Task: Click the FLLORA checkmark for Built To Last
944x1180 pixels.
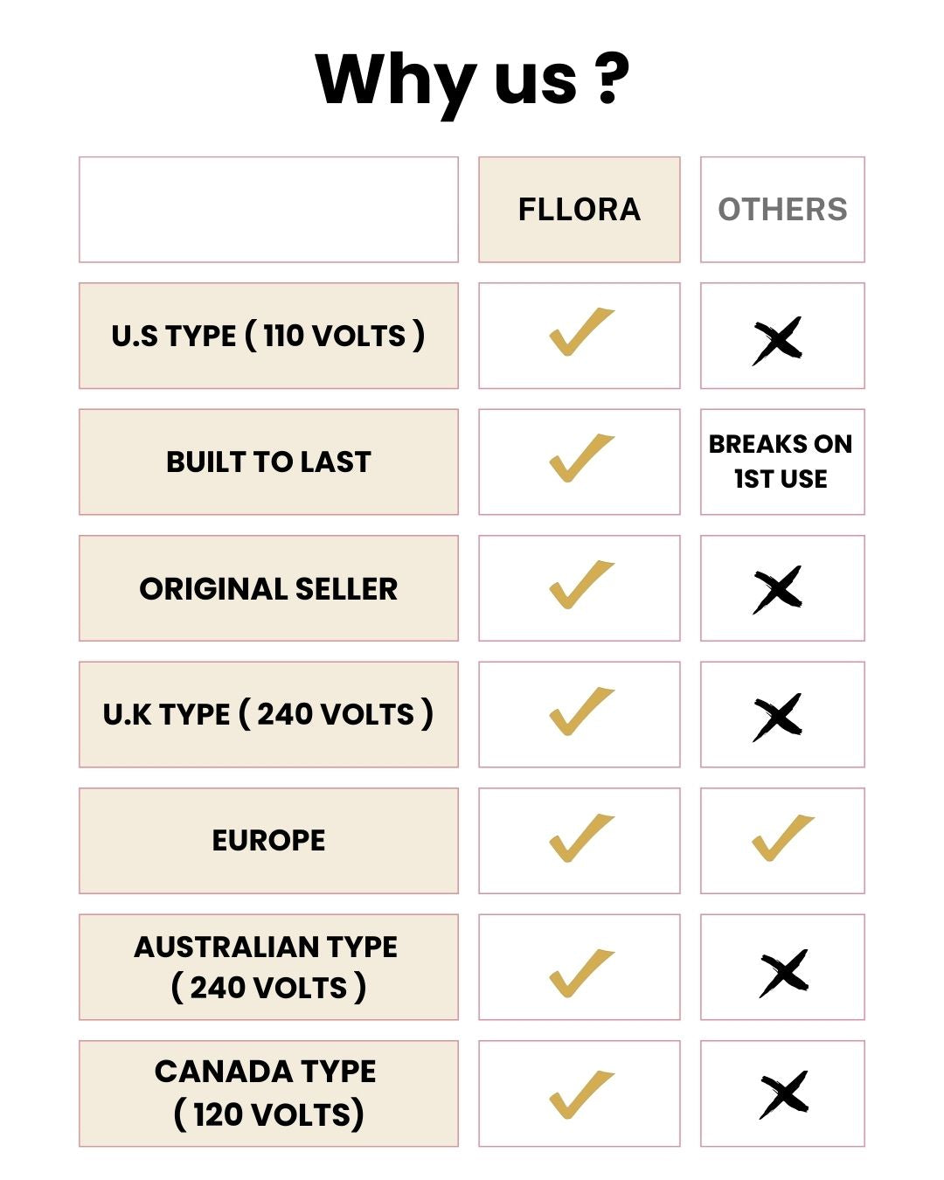Action: tap(581, 459)
